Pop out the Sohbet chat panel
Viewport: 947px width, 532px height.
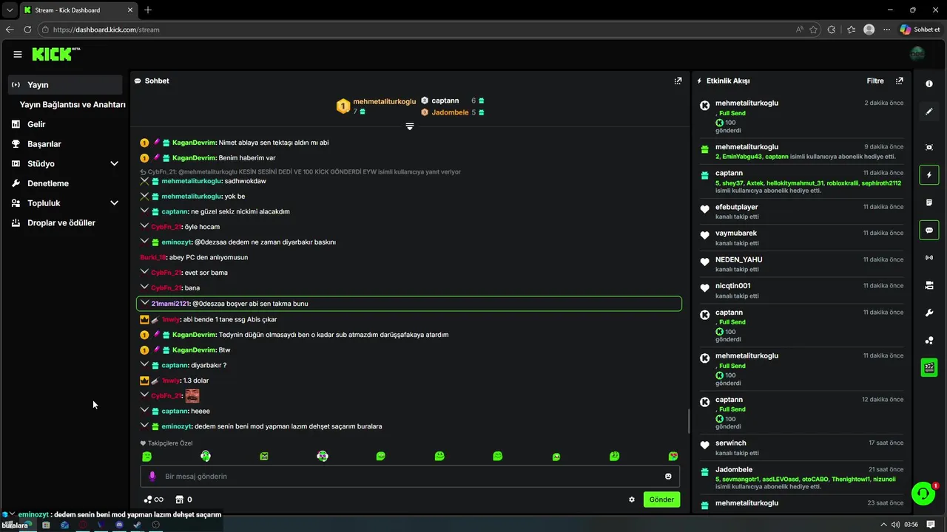tap(678, 81)
